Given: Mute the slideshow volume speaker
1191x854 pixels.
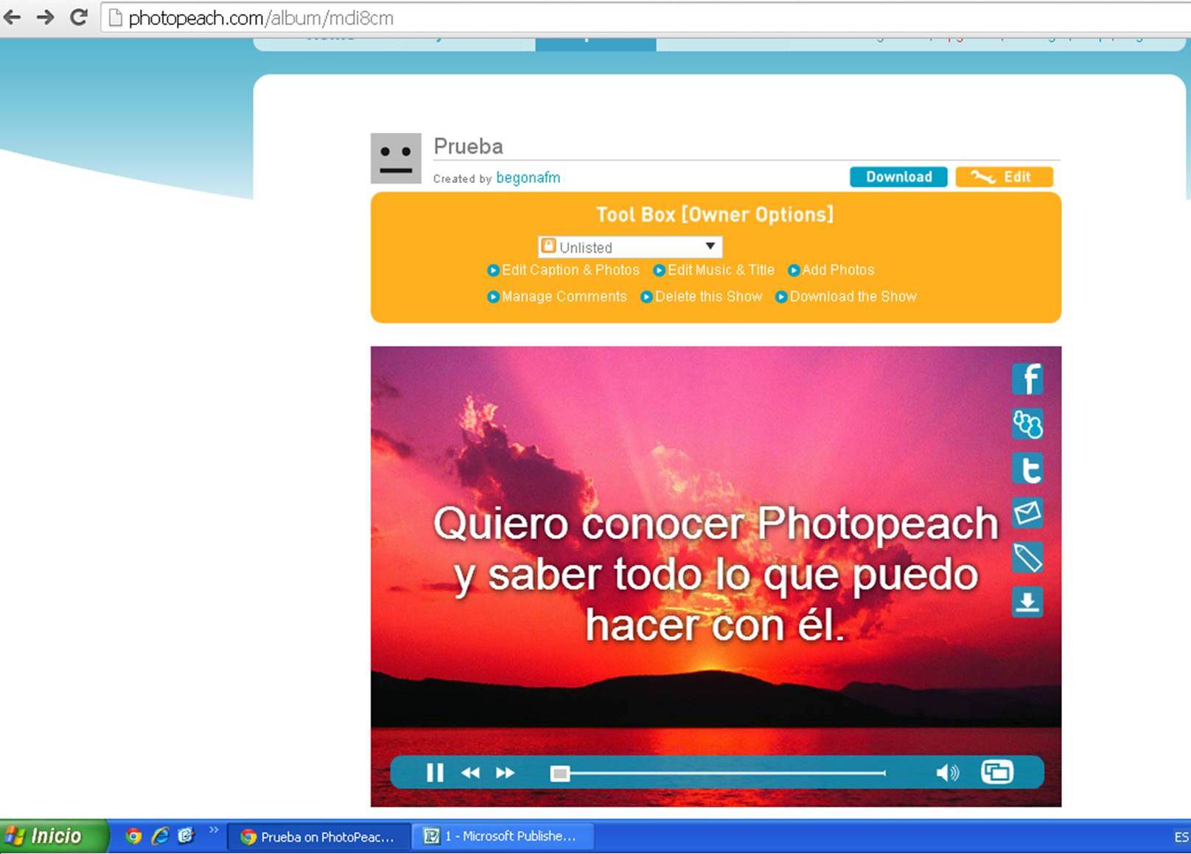Looking at the screenshot, I should (x=946, y=772).
